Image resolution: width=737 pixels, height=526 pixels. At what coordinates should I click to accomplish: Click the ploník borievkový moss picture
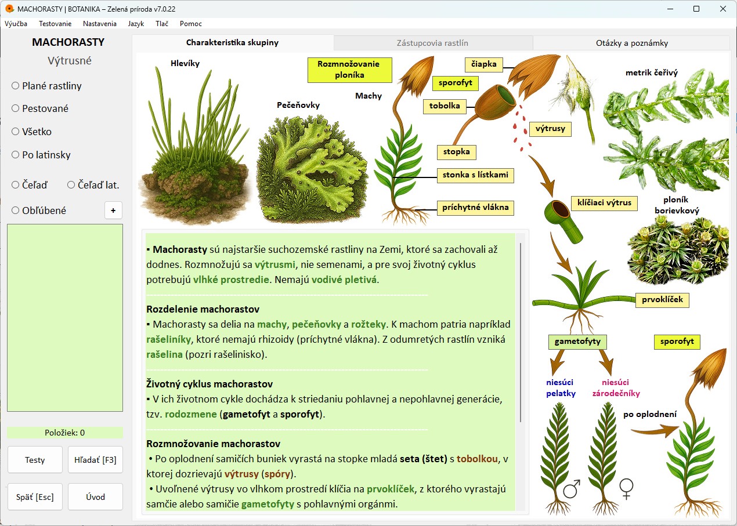[x=678, y=251]
